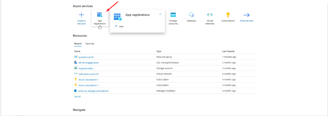Open the vnet-eastus-prod-01 resource link

click(x=89, y=74)
